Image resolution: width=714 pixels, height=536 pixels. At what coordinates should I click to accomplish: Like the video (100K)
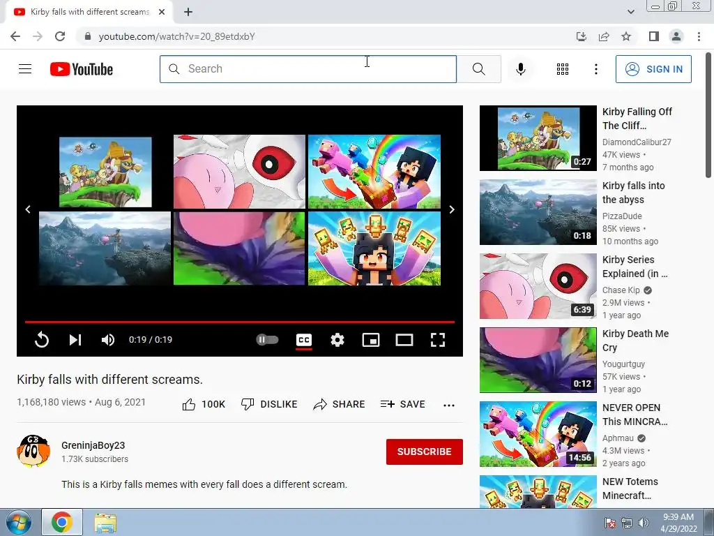click(204, 404)
